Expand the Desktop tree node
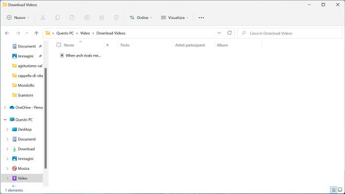 (x=7, y=129)
